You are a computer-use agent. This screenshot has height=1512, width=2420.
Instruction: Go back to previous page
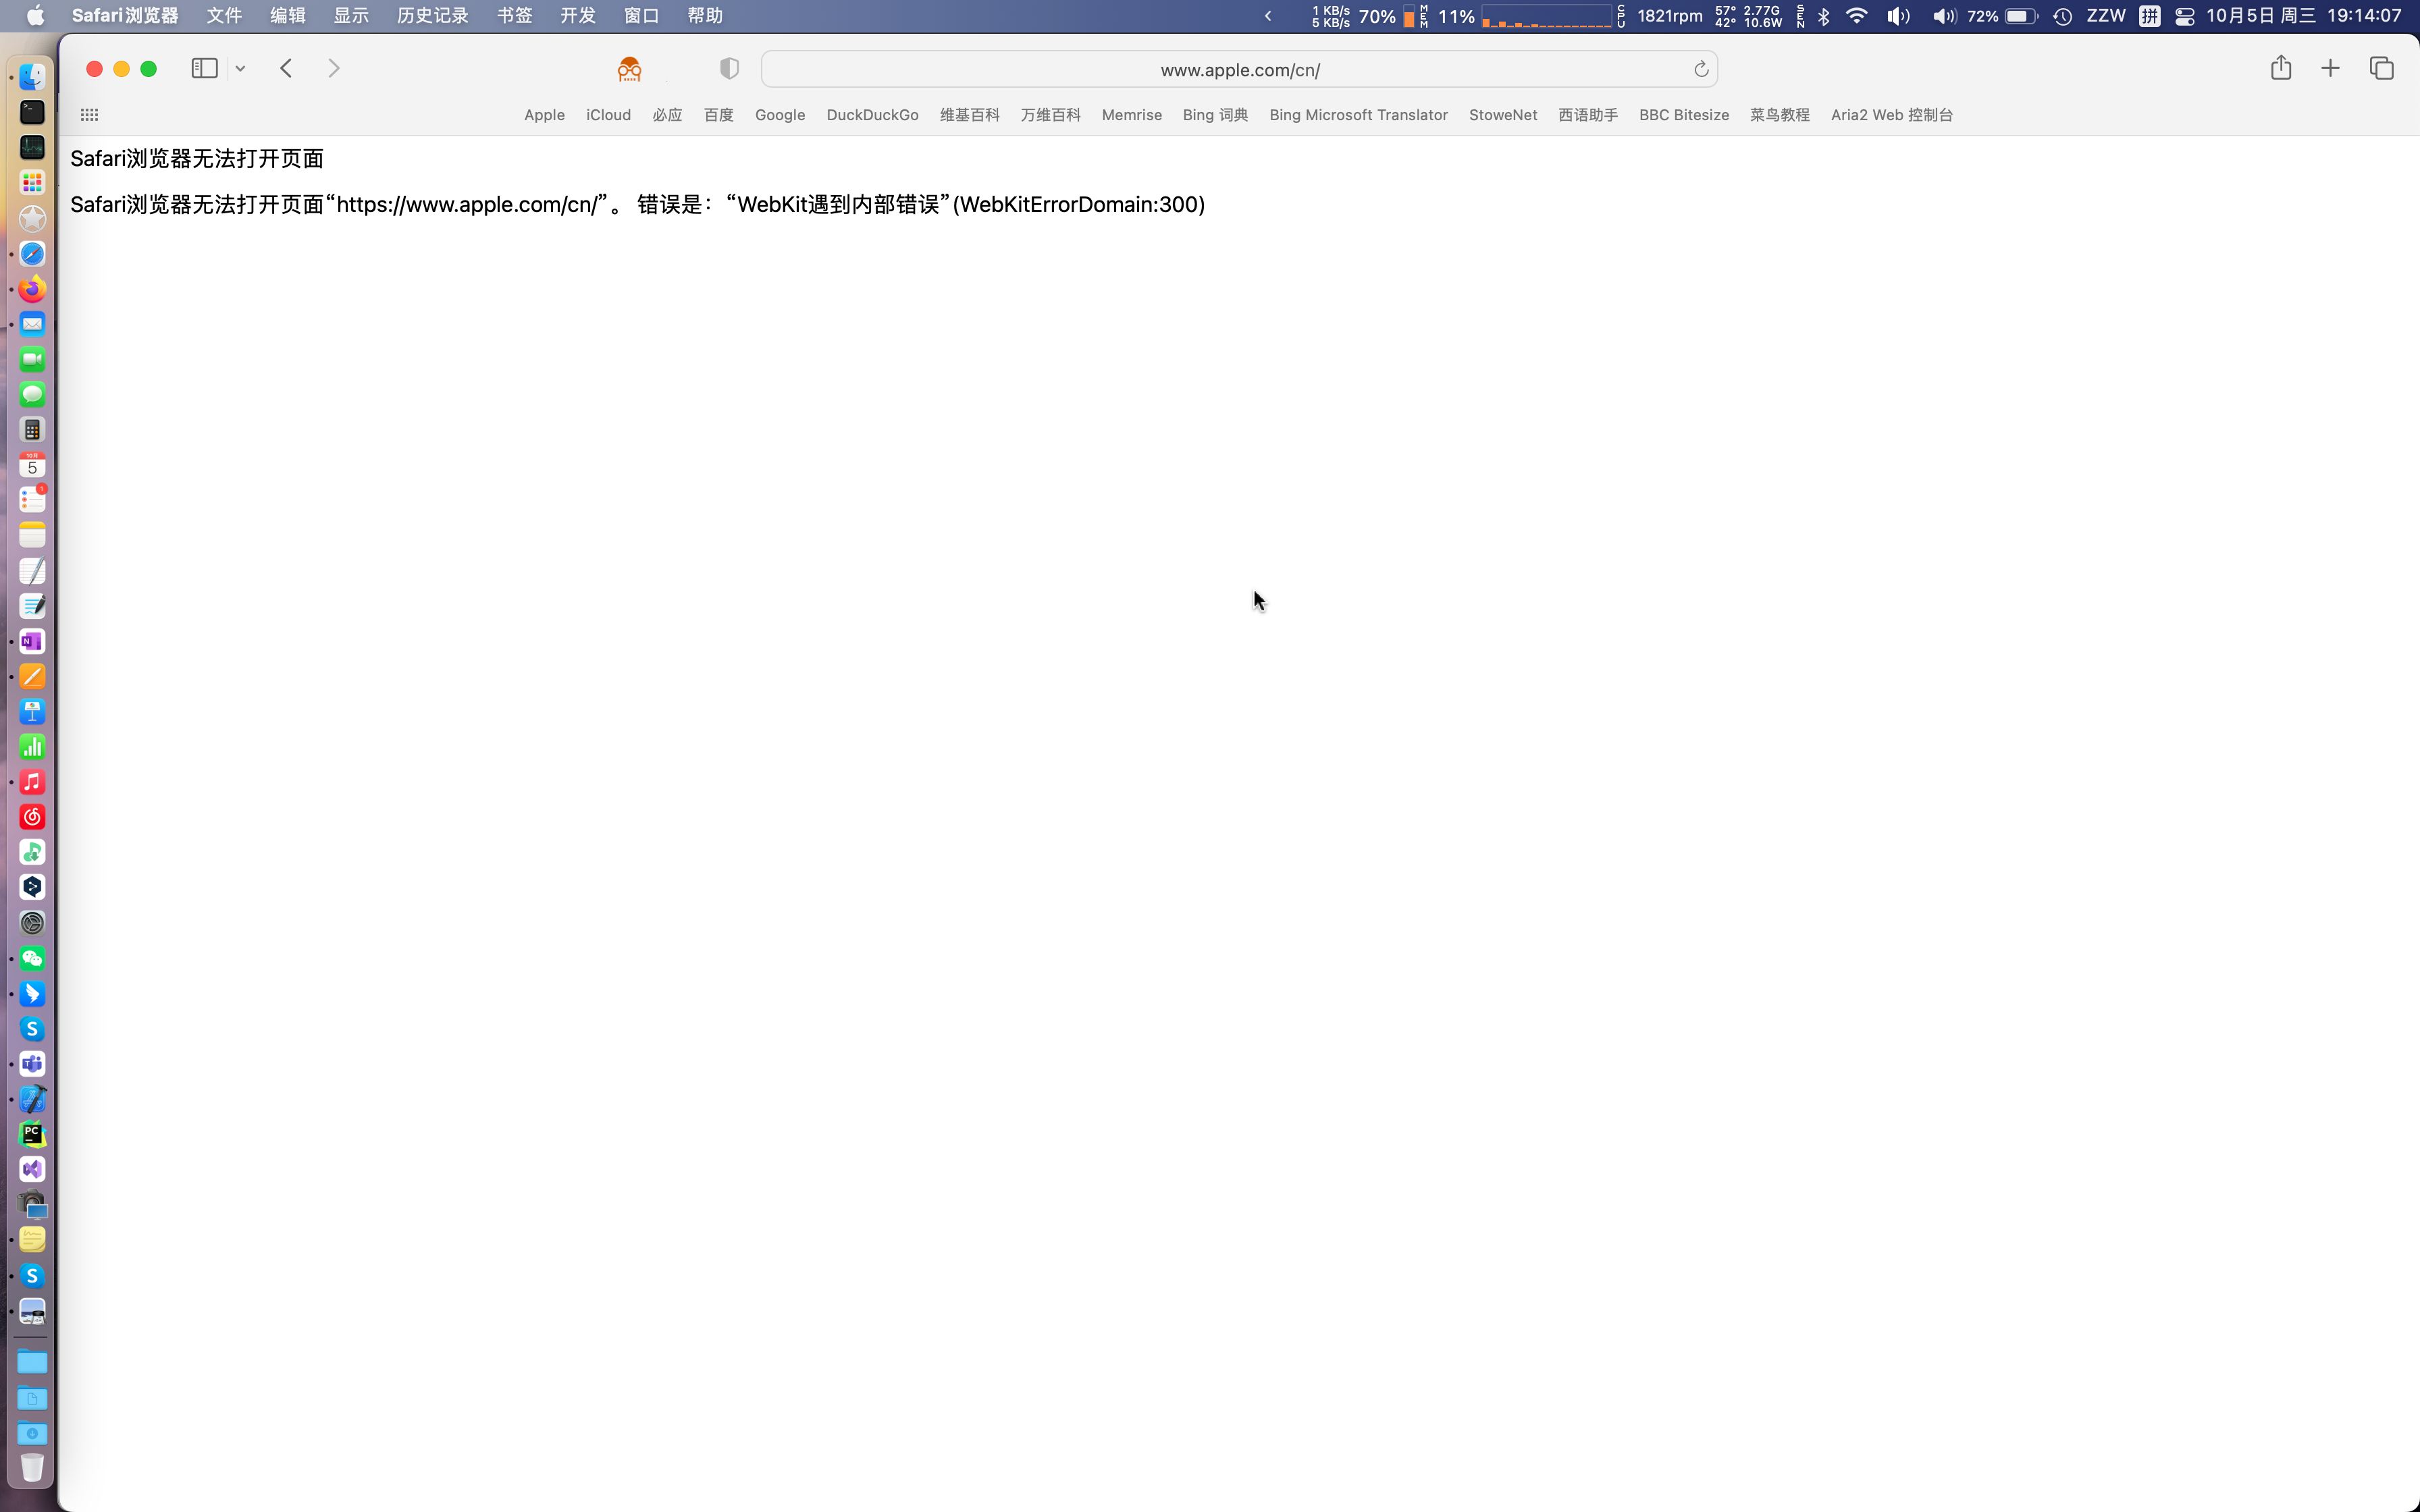coord(286,68)
